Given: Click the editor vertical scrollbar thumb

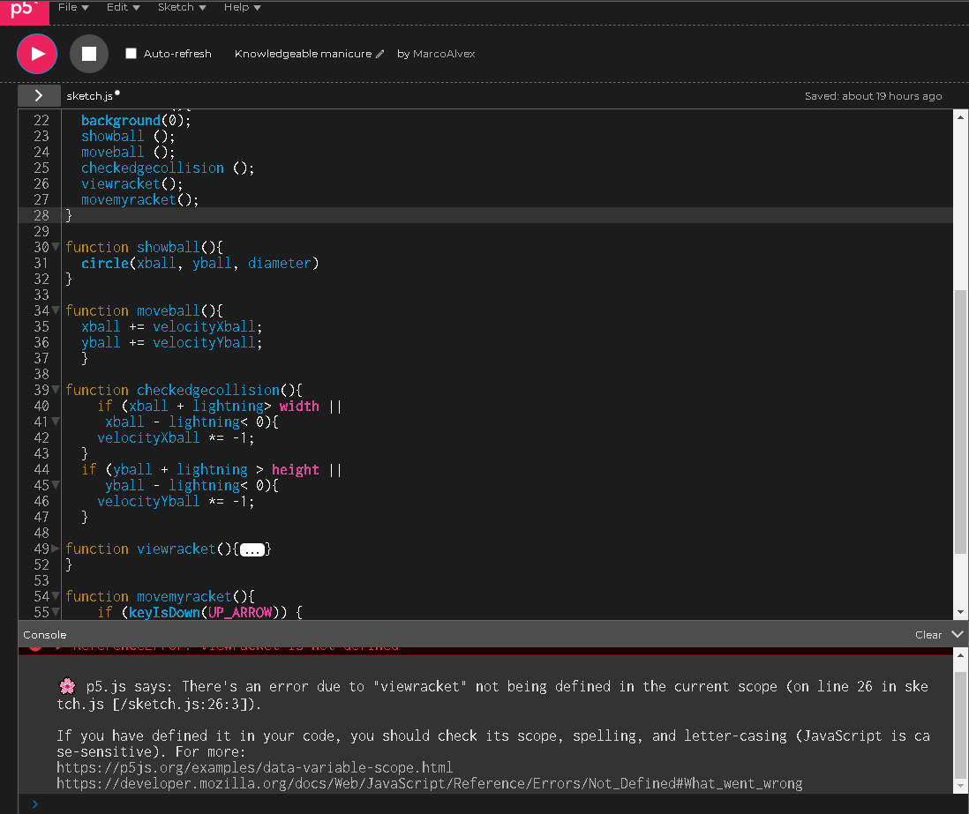Looking at the screenshot, I should tap(960, 422).
